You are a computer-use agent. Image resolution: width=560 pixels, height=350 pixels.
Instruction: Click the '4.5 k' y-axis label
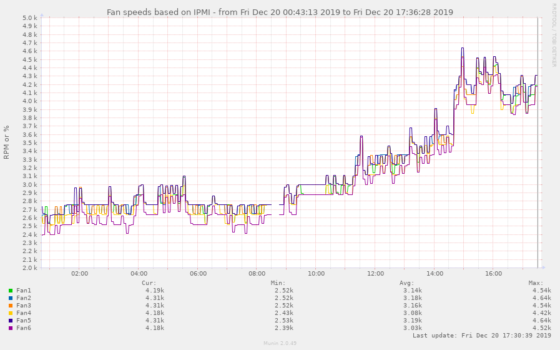(30, 60)
